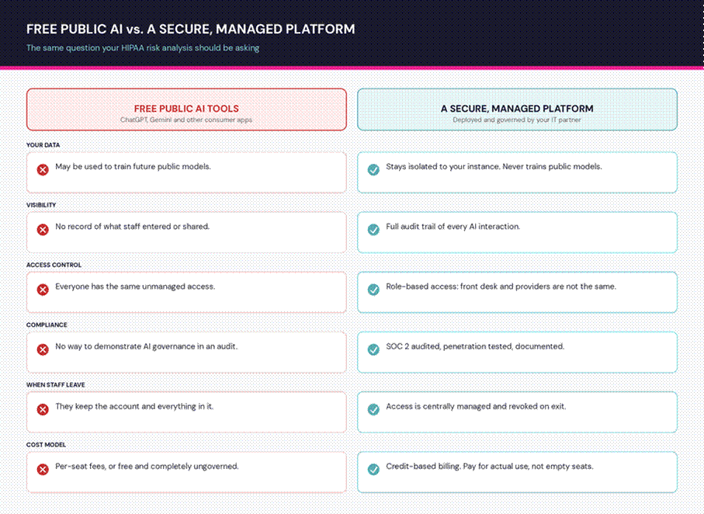704x514 pixels.
Task: Click the red X icon beside 'No way to demonstrate AI governance'
Action: pos(43,349)
